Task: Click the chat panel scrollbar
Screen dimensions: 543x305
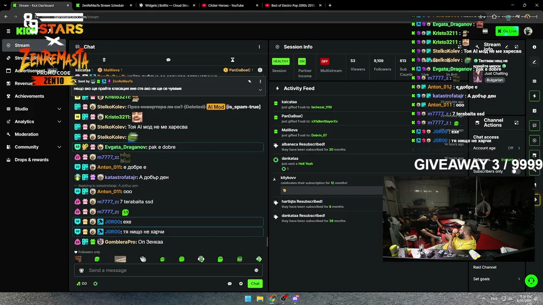Action: (267, 242)
